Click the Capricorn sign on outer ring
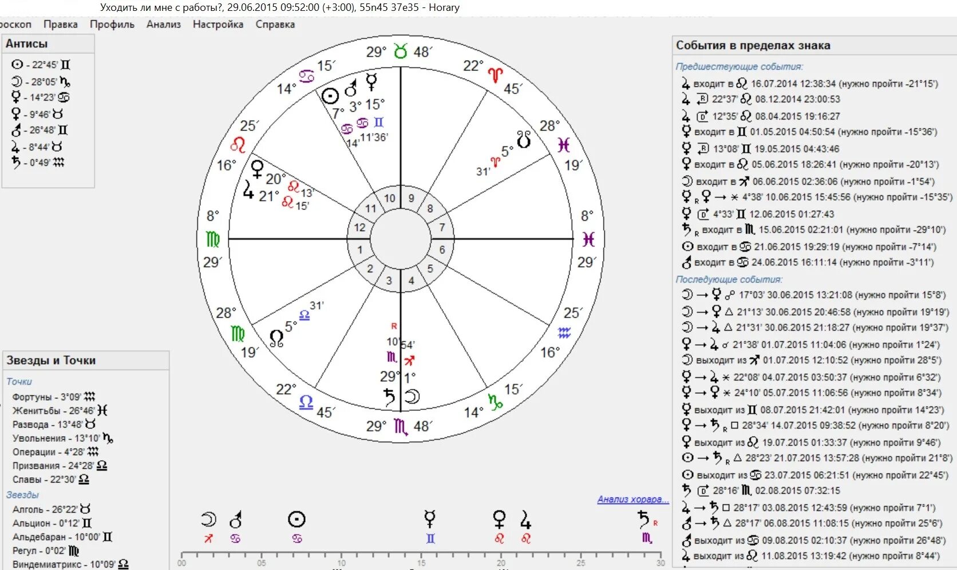 click(495, 402)
